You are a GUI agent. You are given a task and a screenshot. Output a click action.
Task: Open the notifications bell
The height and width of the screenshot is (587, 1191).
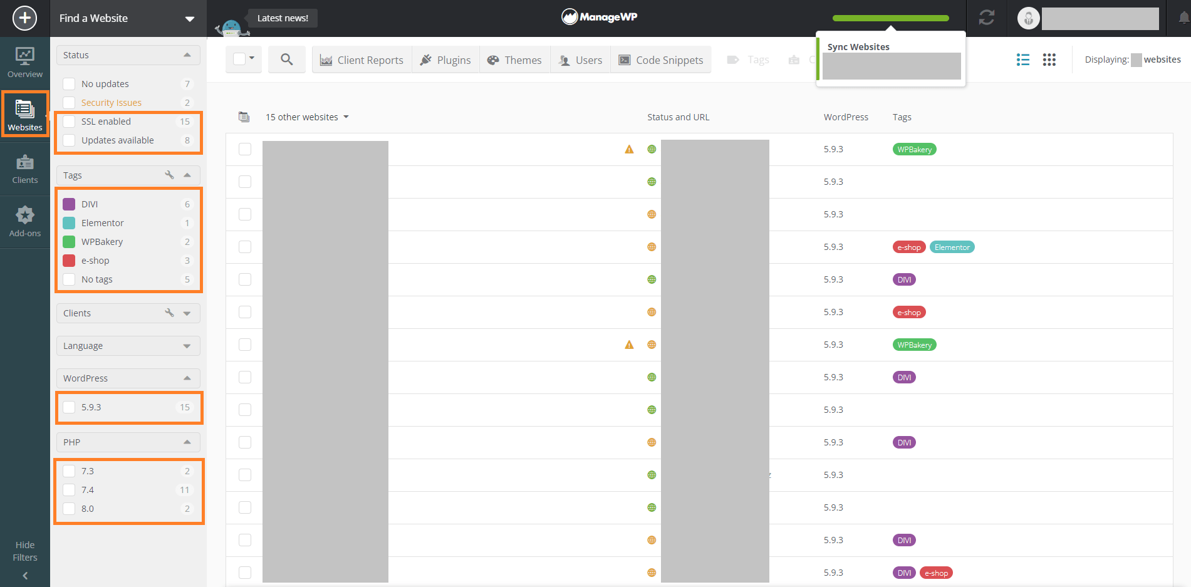[x=1183, y=18]
